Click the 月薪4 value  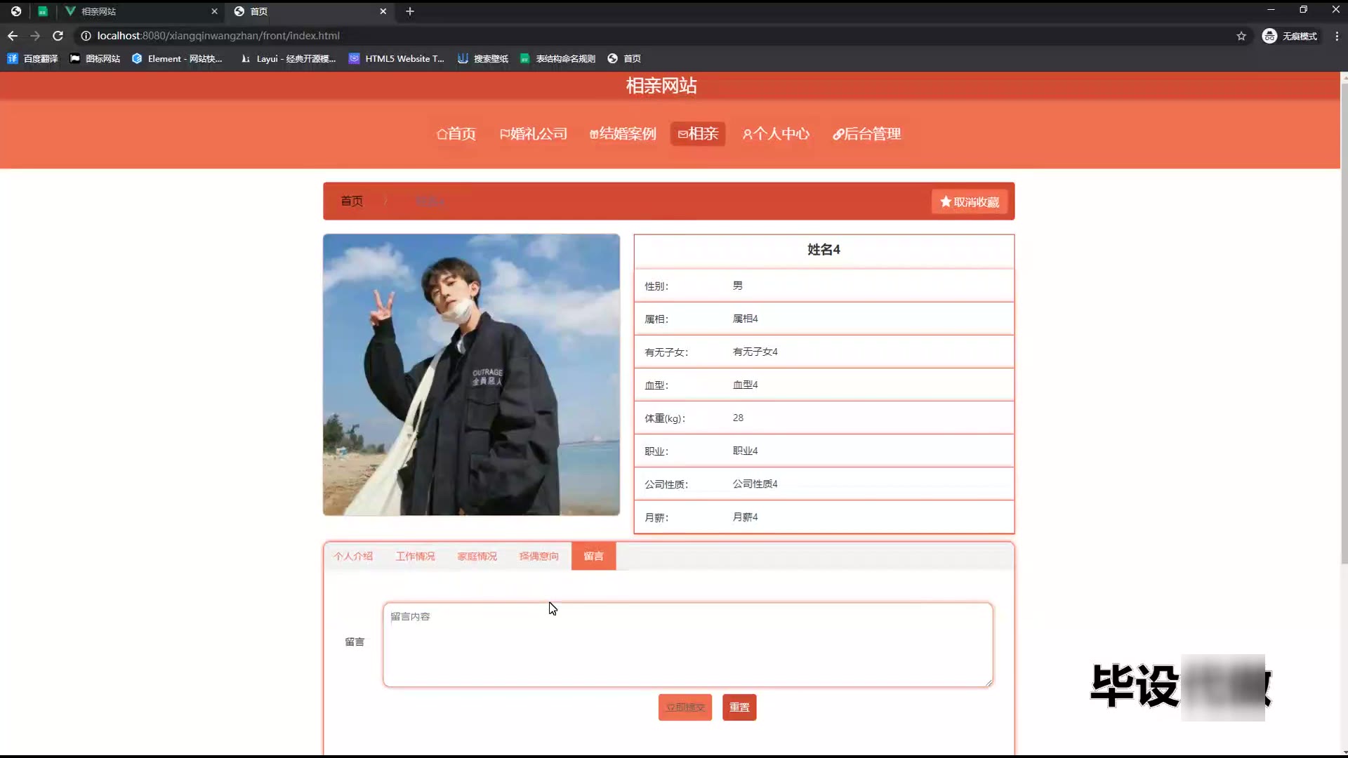pyautogui.click(x=745, y=517)
